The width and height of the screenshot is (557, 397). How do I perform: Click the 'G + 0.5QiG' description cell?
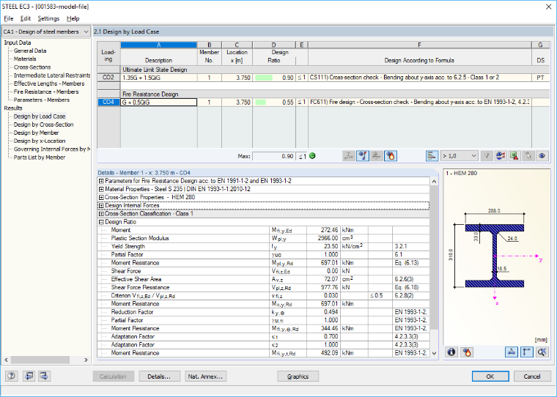159,103
